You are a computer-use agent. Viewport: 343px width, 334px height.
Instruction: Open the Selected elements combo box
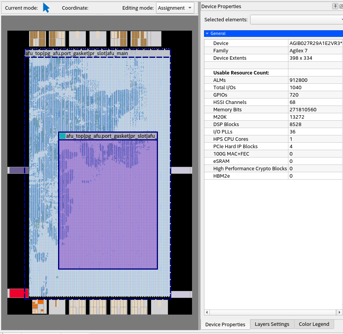pyautogui.click(x=296, y=19)
